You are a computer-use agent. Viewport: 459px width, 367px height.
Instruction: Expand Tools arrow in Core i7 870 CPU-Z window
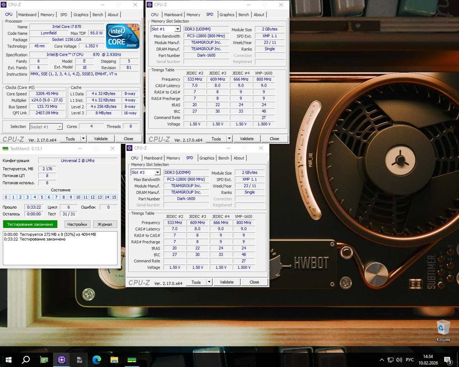point(83,139)
